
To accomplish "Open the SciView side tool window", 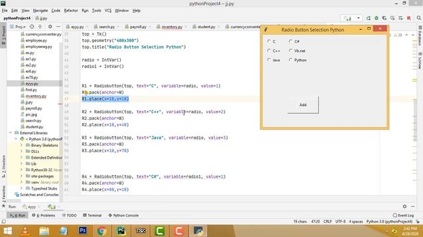I will click(420, 61).
